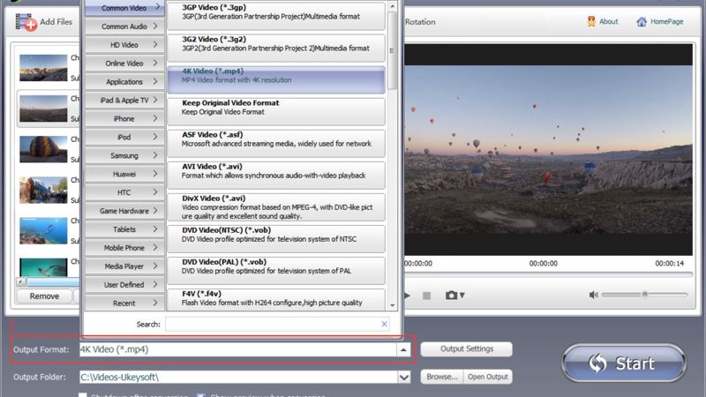Image resolution: width=706 pixels, height=397 pixels.
Task: Click the play button under preview
Action: [x=407, y=296]
